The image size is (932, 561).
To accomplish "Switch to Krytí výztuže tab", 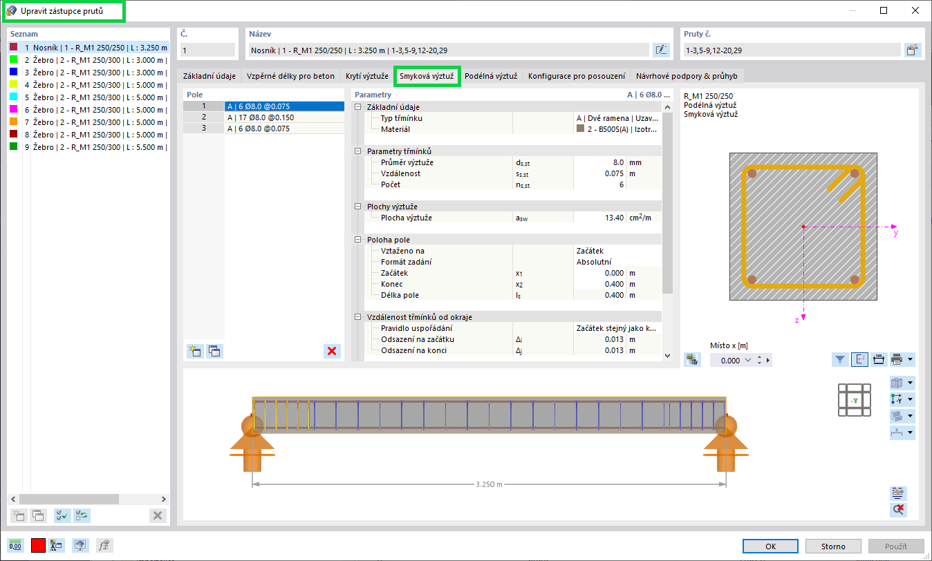I will (366, 76).
